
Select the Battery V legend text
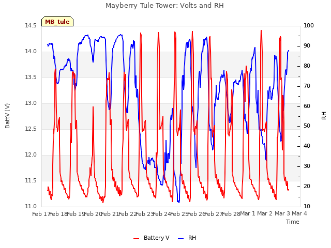(x=156, y=238)
